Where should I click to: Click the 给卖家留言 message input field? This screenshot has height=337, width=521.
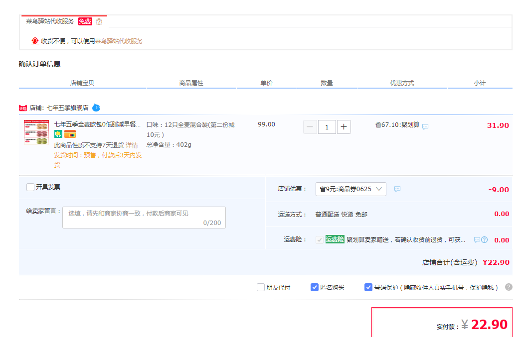tap(144, 218)
